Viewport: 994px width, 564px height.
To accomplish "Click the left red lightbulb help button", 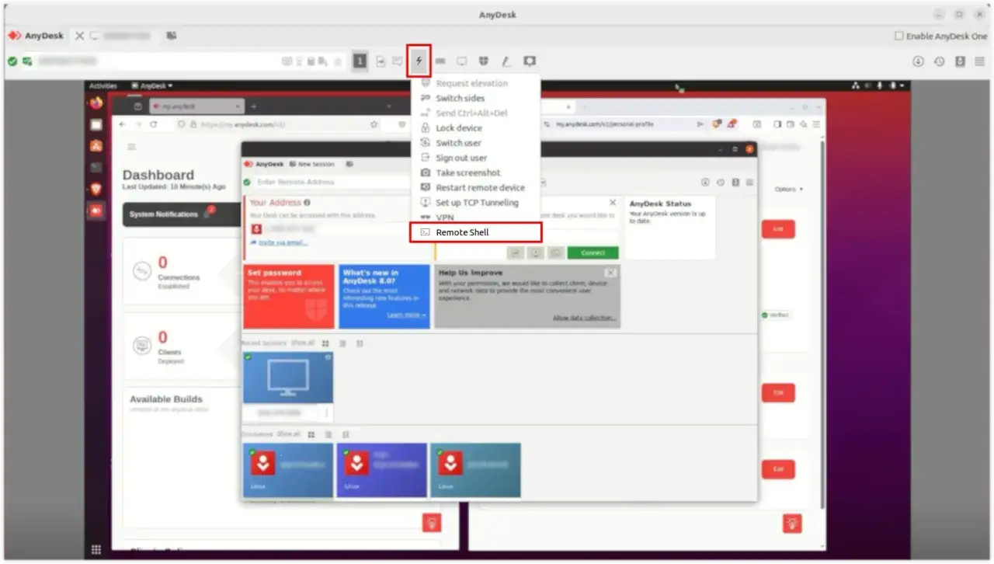I will pos(432,523).
